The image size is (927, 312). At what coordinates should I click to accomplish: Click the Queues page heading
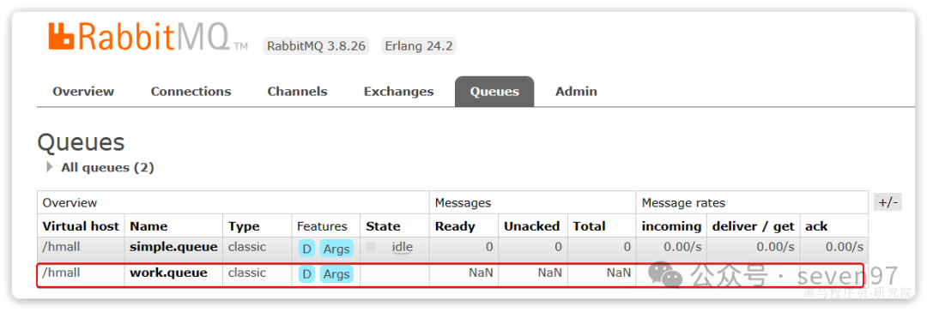coord(81,142)
